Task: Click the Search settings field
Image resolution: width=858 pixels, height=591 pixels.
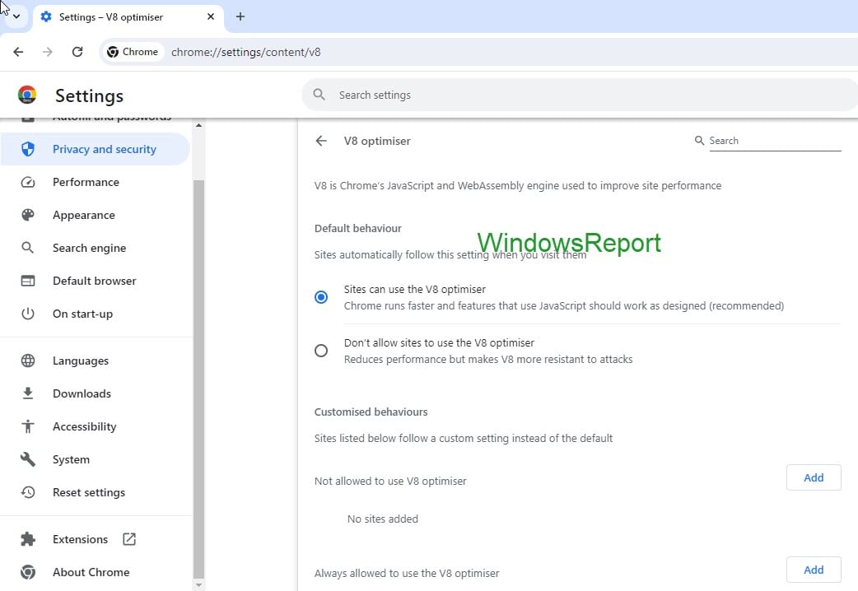Action: 580,95
